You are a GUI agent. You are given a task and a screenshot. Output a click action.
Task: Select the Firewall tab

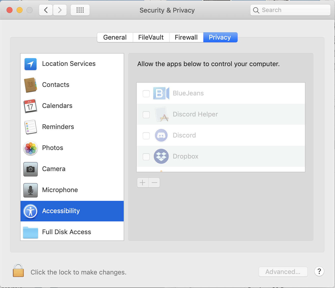[x=186, y=37]
